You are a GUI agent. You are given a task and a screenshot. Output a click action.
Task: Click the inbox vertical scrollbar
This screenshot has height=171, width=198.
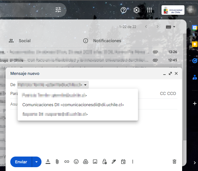click(x=185, y=87)
